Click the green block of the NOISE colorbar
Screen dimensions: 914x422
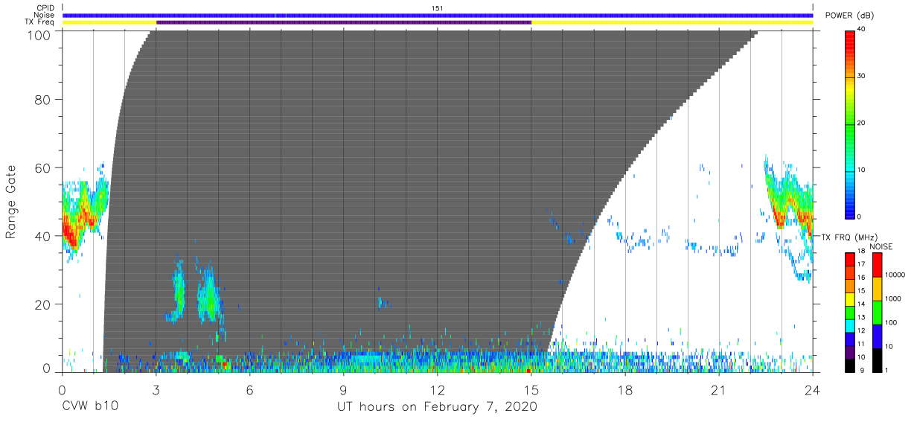[877, 313]
